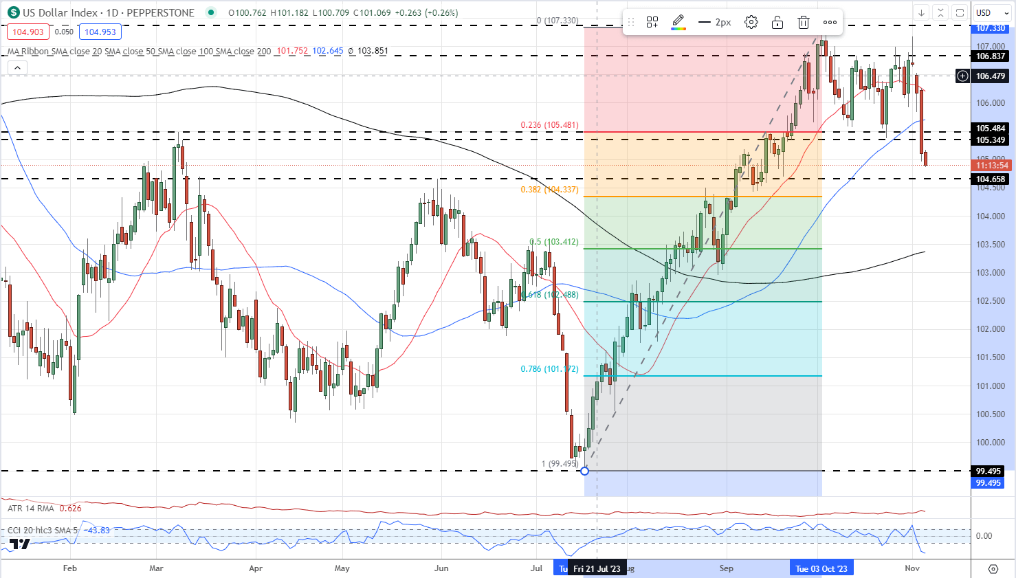Click the 0.5 (103.412) Fibonacci label
The height and width of the screenshot is (578, 1016).
pyautogui.click(x=553, y=242)
